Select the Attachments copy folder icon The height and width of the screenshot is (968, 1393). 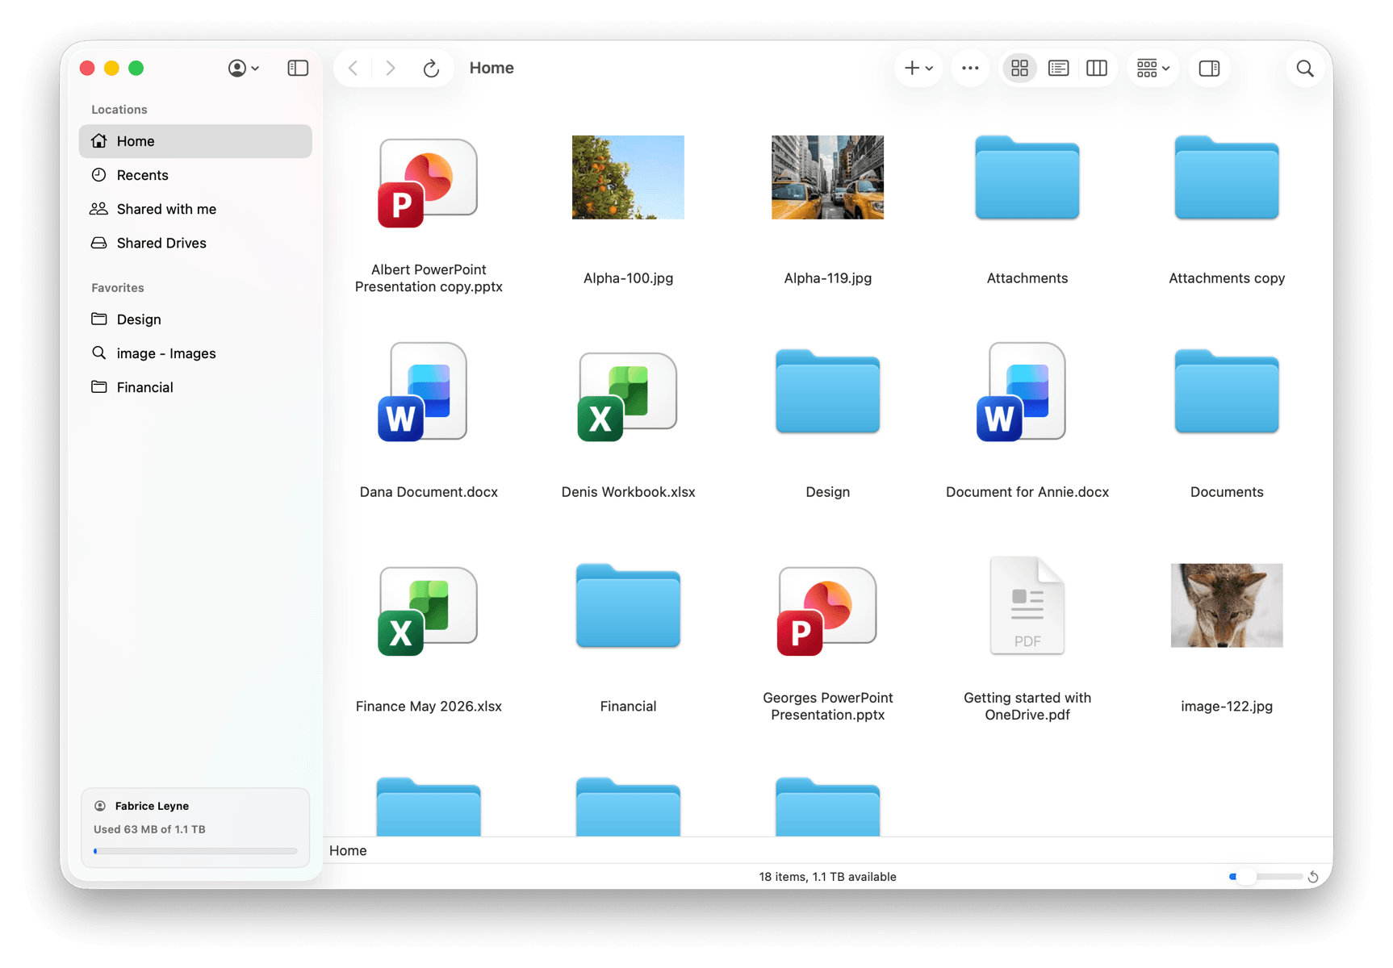click(1226, 177)
